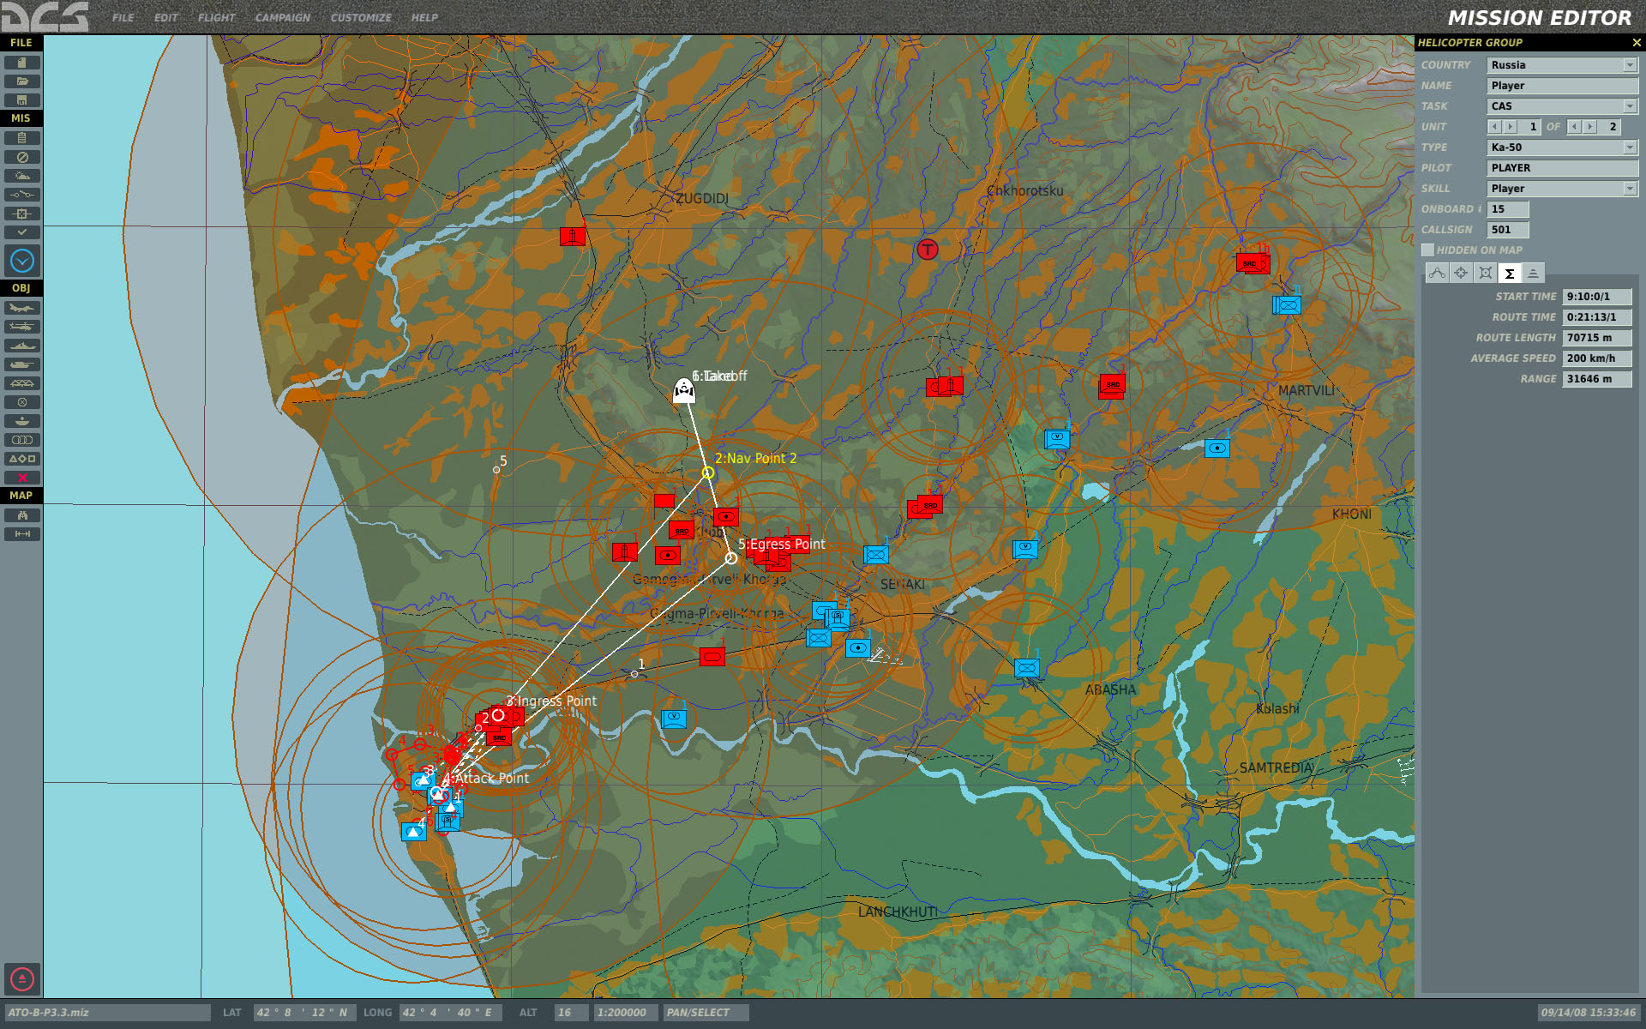
Task: Open the Task dropdown showing CAS
Action: tap(1562, 106)
